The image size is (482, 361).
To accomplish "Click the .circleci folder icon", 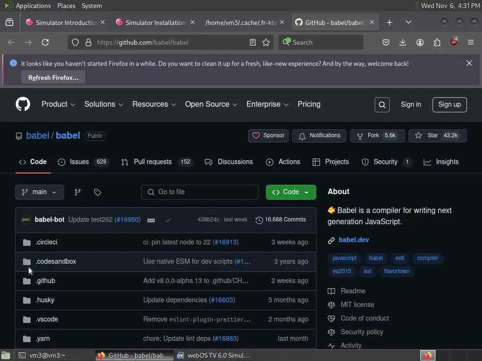I will [27, 243].
